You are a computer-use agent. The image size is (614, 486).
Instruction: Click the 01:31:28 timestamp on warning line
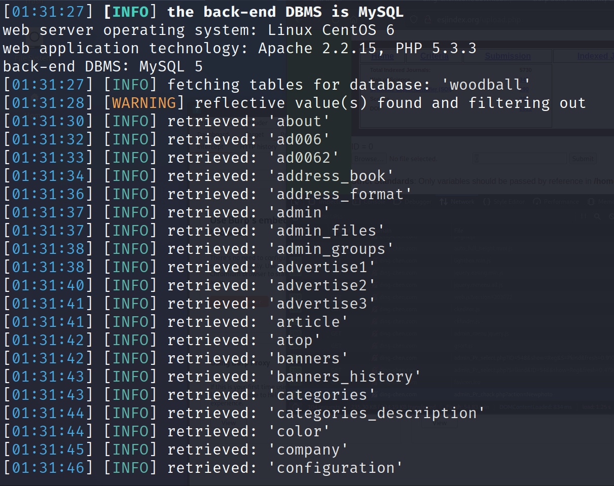[48, 103]
